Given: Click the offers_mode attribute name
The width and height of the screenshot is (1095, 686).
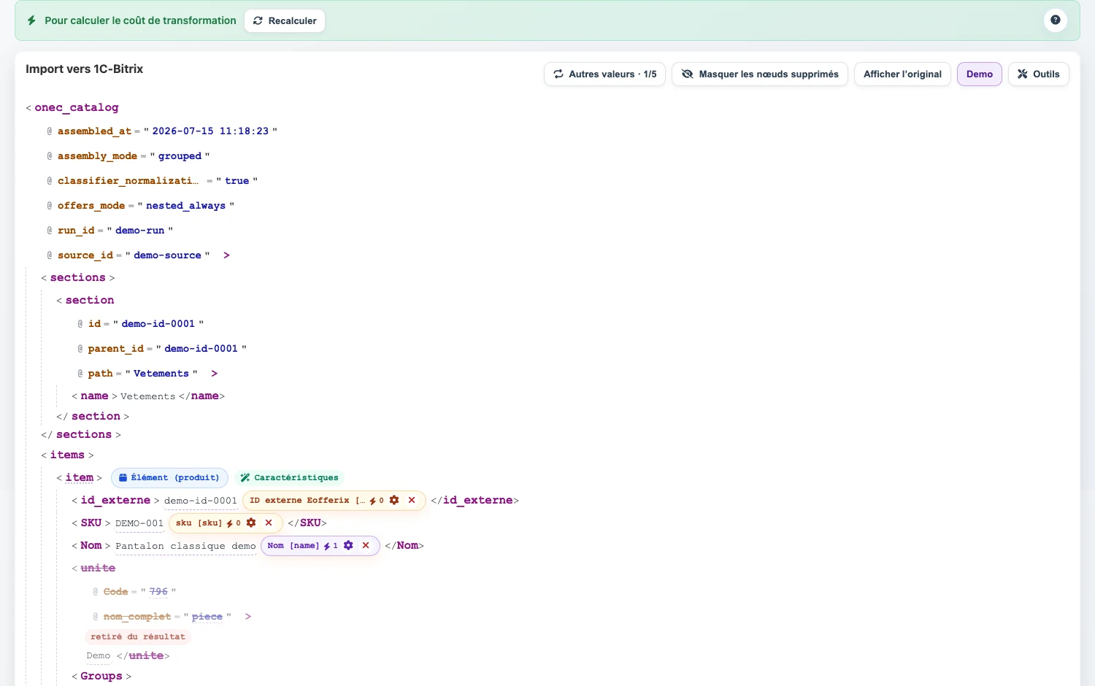Looking at the screenshot, I should click(91, 205).
